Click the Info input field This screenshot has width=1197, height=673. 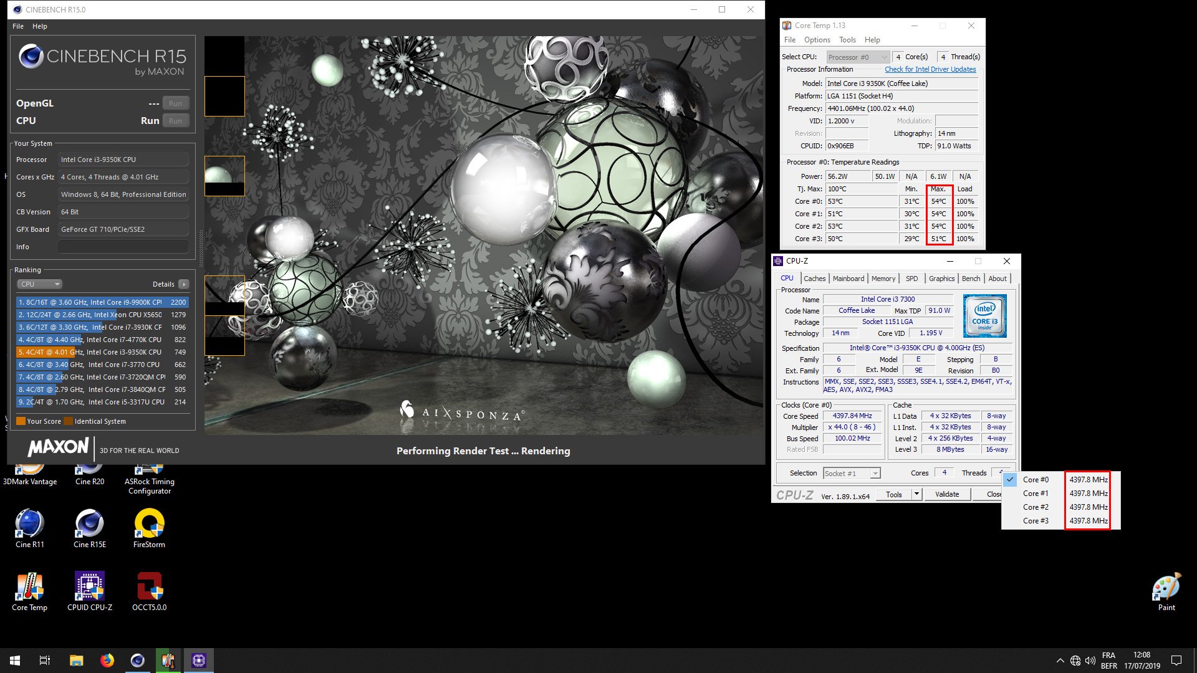tap(123, 247)
